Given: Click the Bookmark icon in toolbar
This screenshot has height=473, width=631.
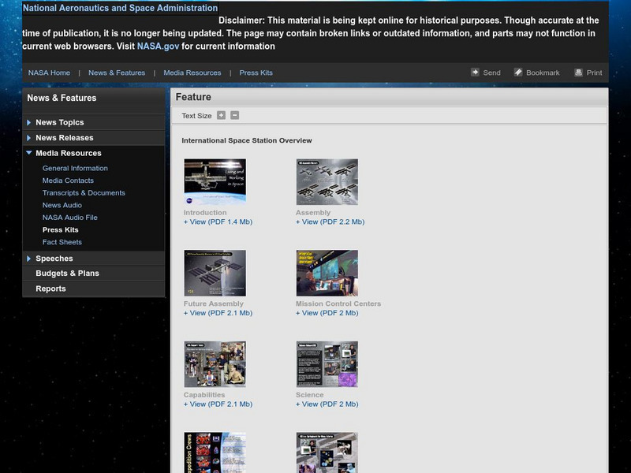Looking at the screenshot, I should coord(518,73).
